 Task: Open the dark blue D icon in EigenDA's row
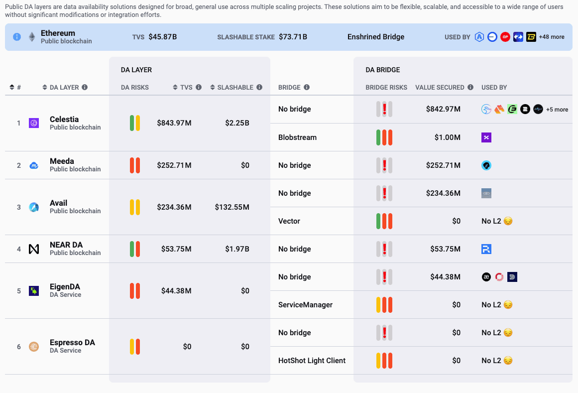(512, 277)
